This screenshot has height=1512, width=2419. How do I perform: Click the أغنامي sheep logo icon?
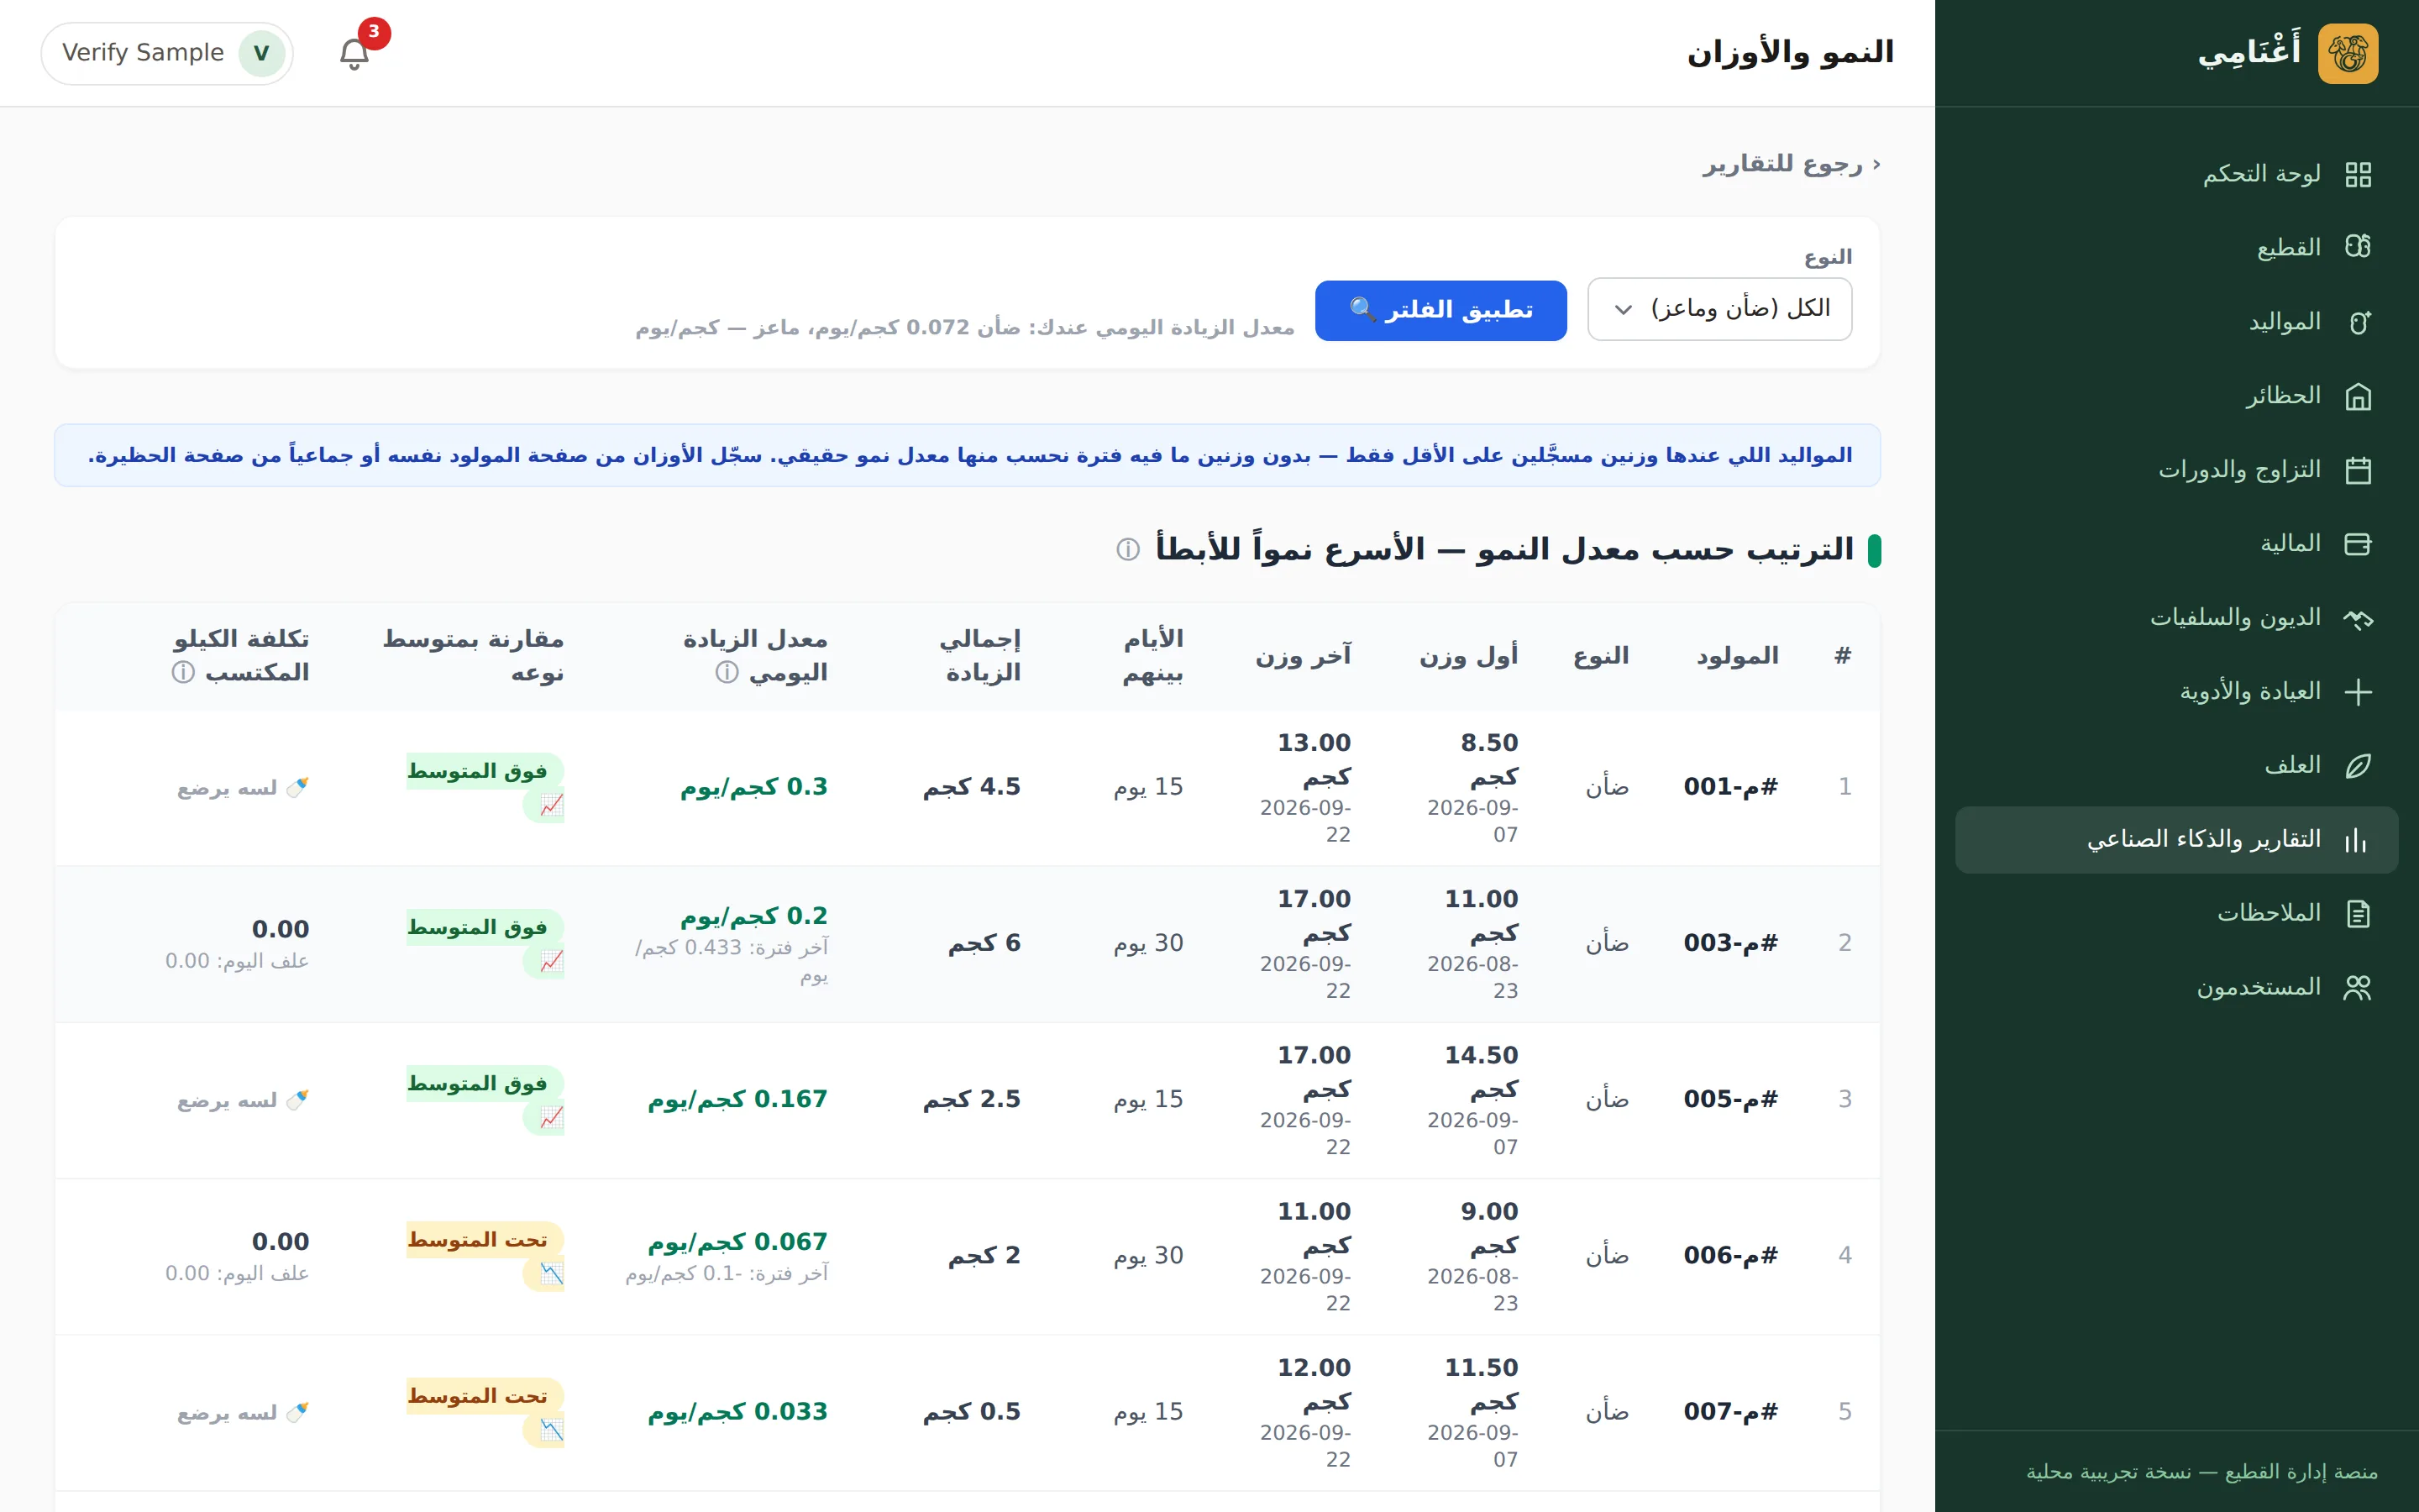[x=2348, y=53]
